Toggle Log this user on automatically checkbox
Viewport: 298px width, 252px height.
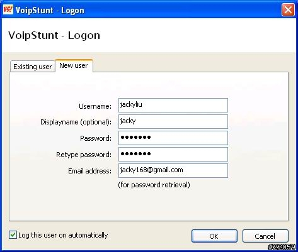tap(13, 235)
